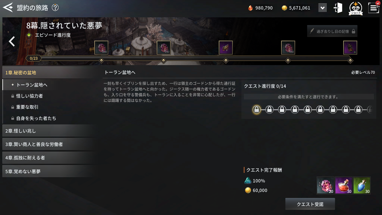This screenshot has height=215, width=382.
Task: Expand chapter 2章.怪しい兆し
Action: click(49, 131)
